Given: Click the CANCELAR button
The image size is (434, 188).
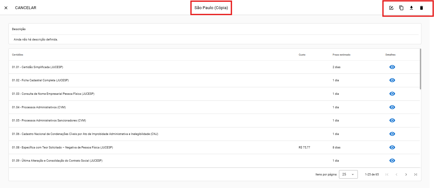Looking at the screenshot, I should [25, 8].
